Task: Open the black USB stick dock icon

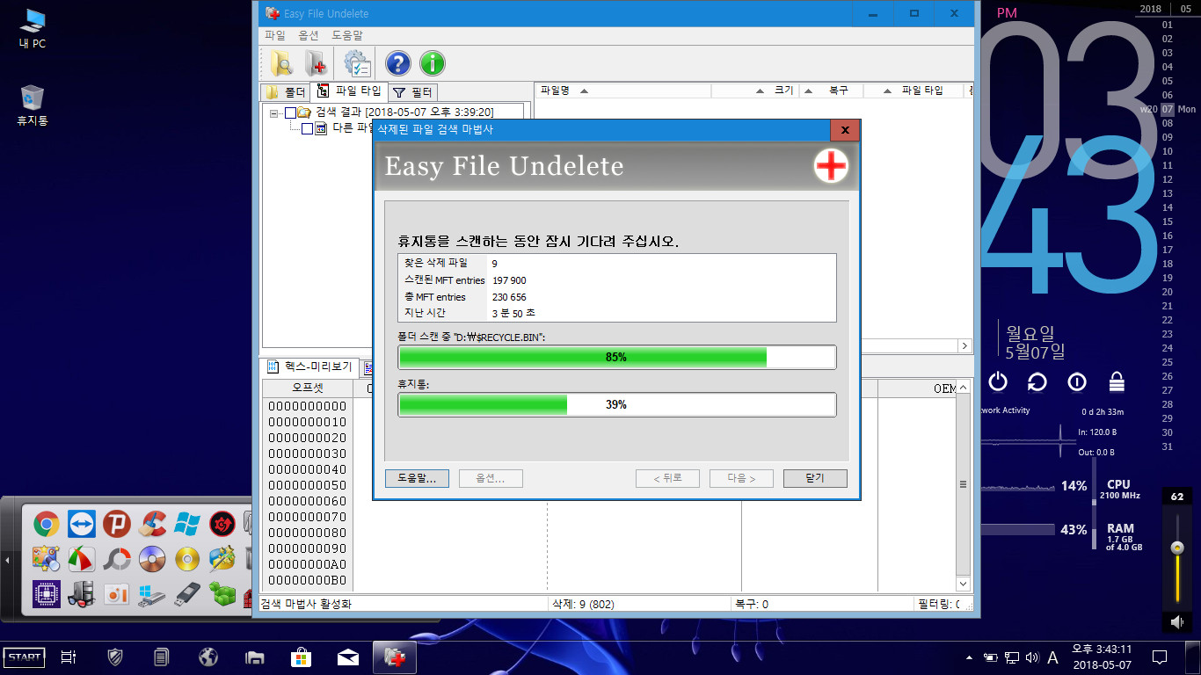Action: point(186,594)
